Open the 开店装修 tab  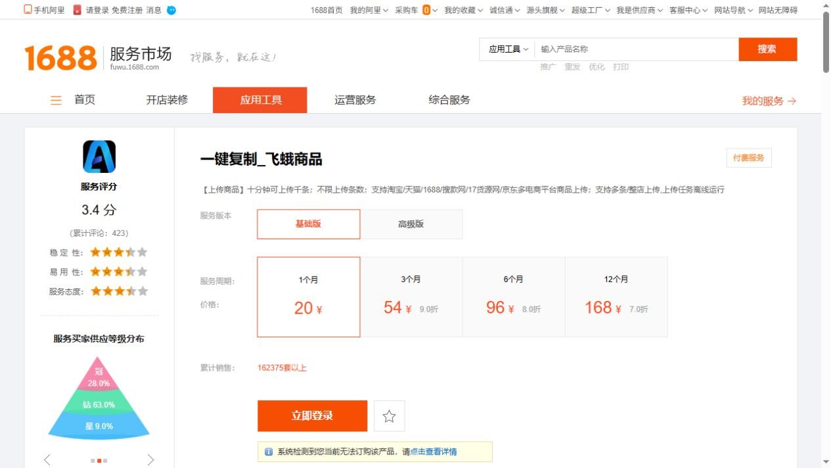(167, 100)
